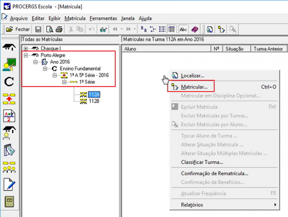The height and width of the screenshot is (217, 288).
Task: Collapse the Ano 2016 tree node
Action: pyautogui.click(x=35, y=62)
